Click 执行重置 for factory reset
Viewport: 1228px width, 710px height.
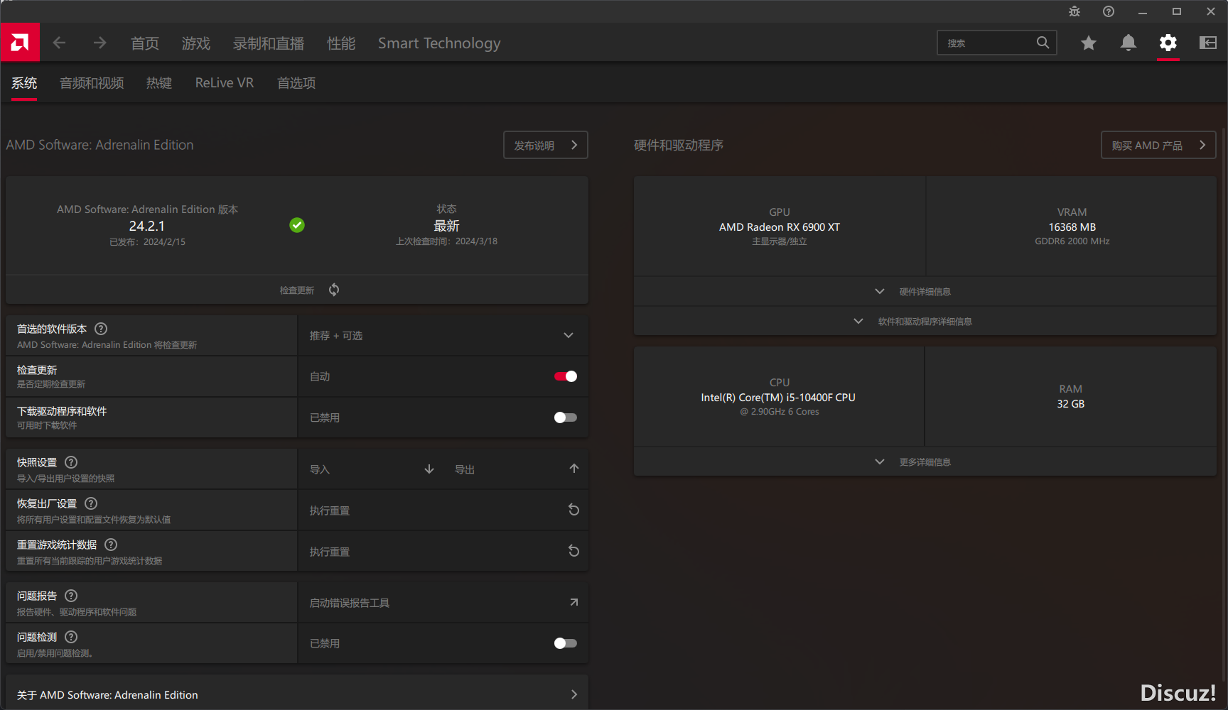click(x=330, y=510)
